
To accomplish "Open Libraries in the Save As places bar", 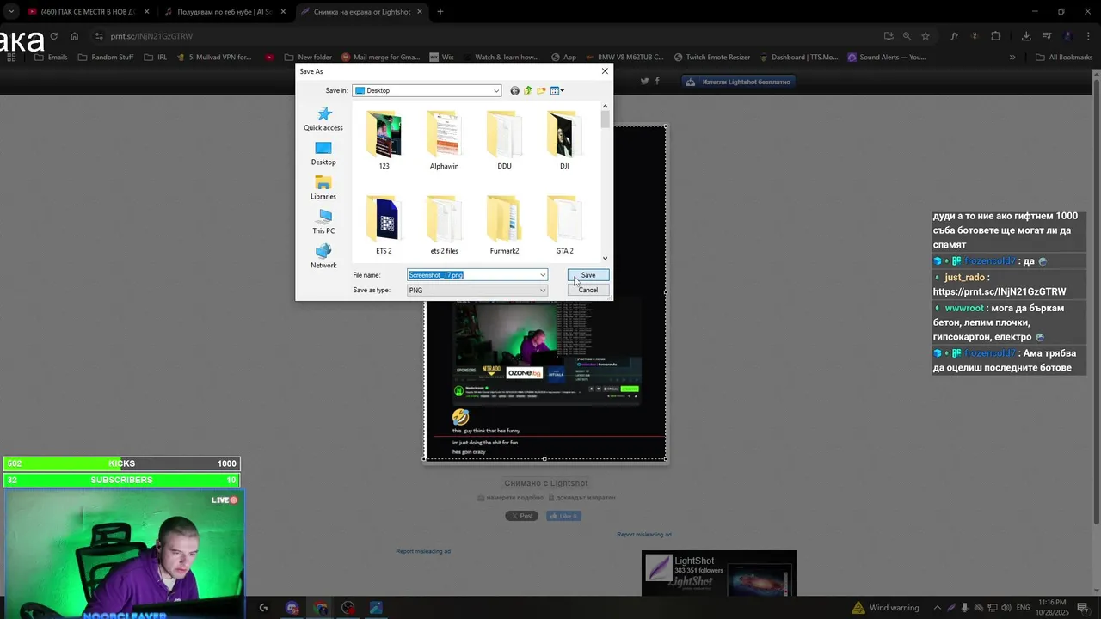I will [323, 188].
